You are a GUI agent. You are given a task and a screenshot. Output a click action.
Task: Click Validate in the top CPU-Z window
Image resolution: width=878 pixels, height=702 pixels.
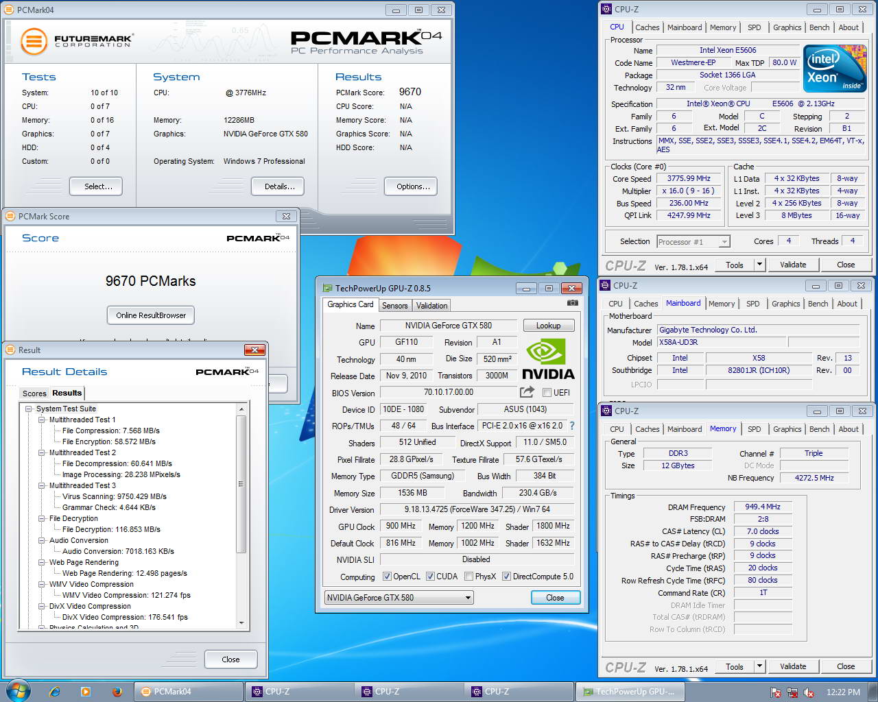click(793, 265)
